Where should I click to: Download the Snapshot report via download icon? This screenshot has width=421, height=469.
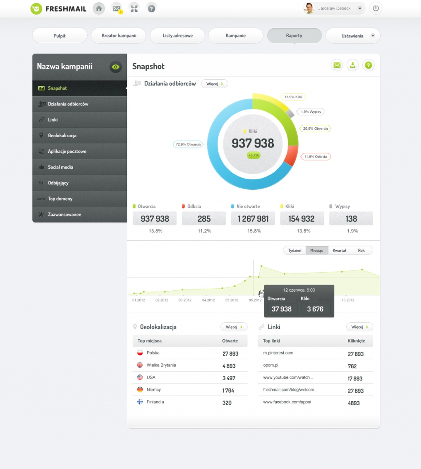point(353,65)
